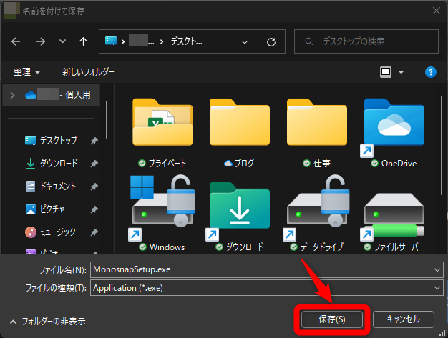This screenshot has height=338, width=448.
Task: Click pin icon next to ミュージック
Action: (x=94, y=232)
